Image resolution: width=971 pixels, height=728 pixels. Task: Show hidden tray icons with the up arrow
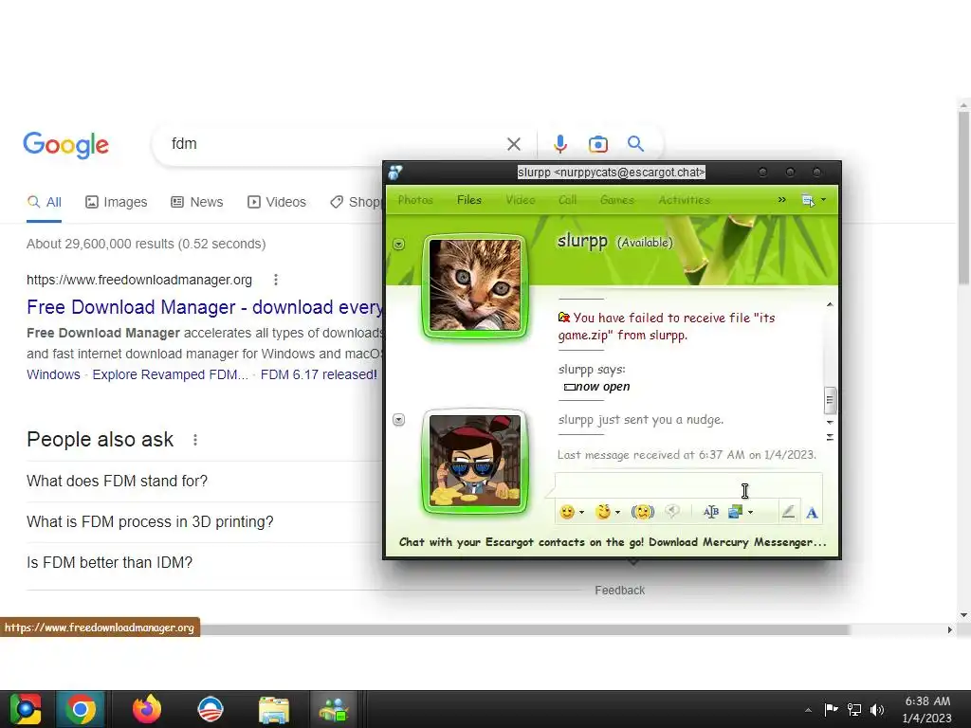808,710
